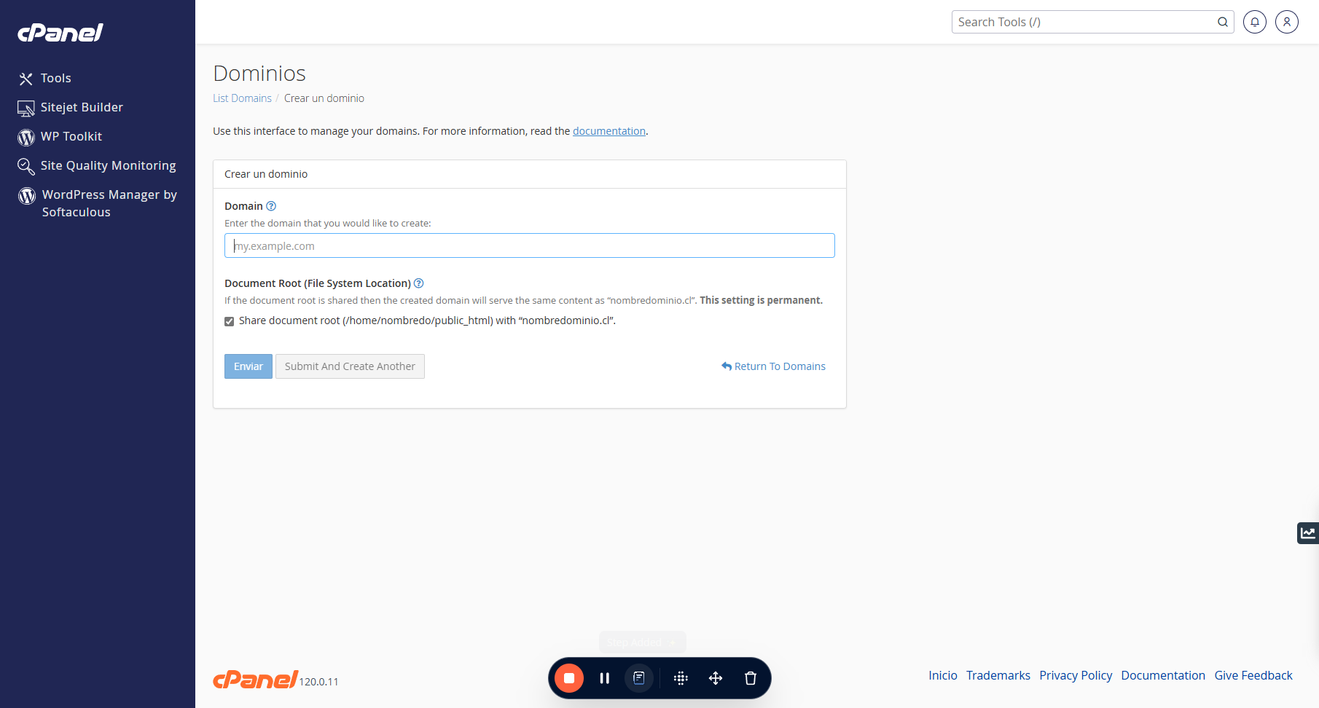1319x708 pixels.
Task: Click the my.example.com domain input
Action: click(x=530, y=245)
